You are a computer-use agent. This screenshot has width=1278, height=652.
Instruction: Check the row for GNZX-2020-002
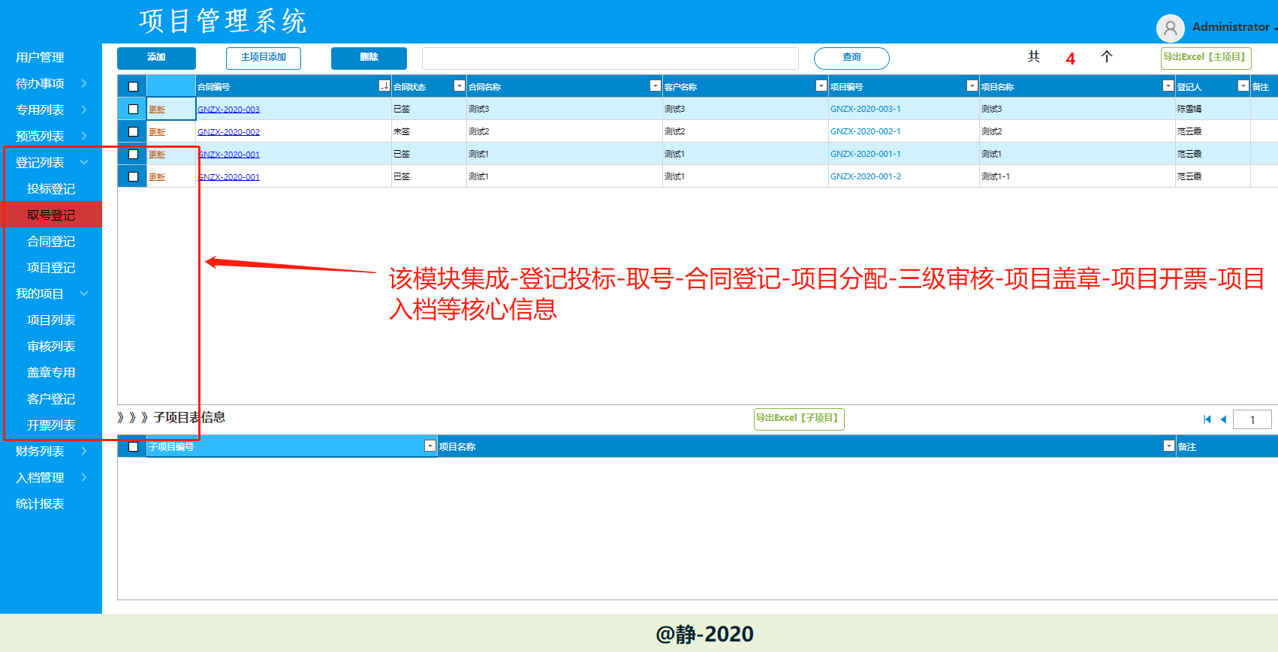pyautogui.click(x=133, y=131)
